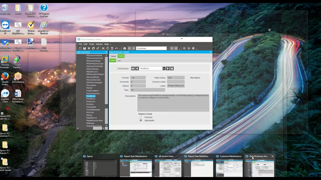Go to last record beside Customer box
321x180 pixels.
click(176, 48)
